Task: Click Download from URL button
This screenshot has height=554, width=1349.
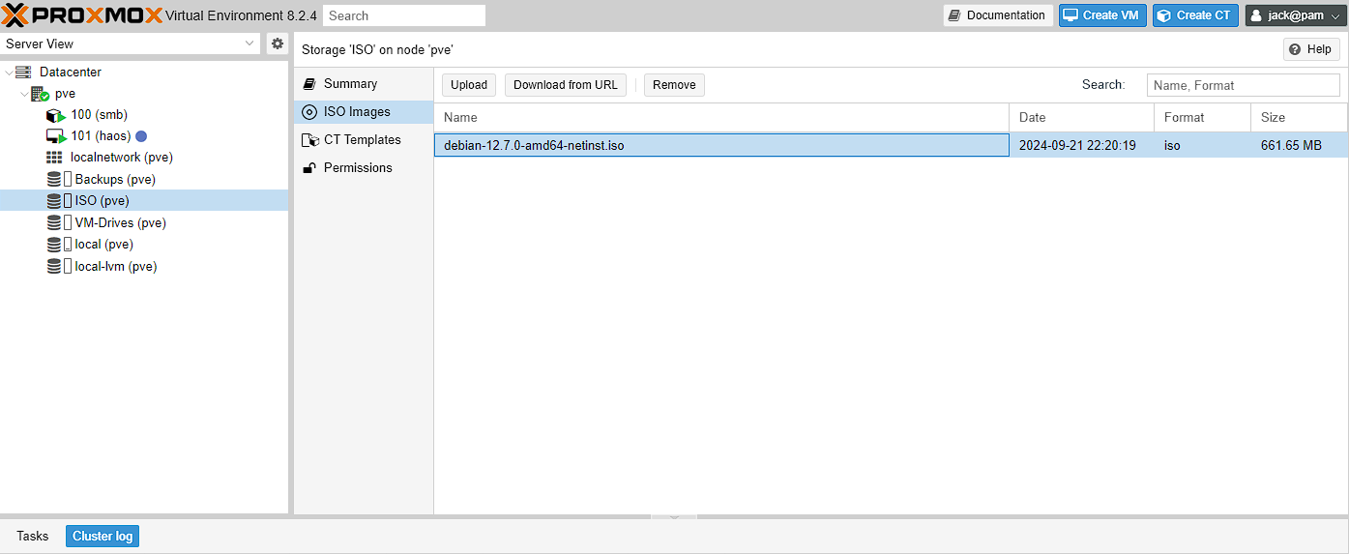Action: pos(565,85)
